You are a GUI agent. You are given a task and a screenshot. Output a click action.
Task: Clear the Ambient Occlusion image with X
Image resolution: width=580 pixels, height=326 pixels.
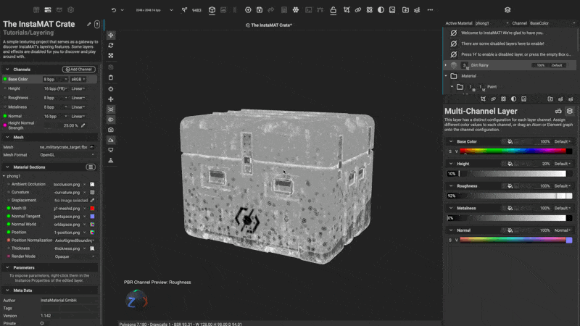coord(84,185)
